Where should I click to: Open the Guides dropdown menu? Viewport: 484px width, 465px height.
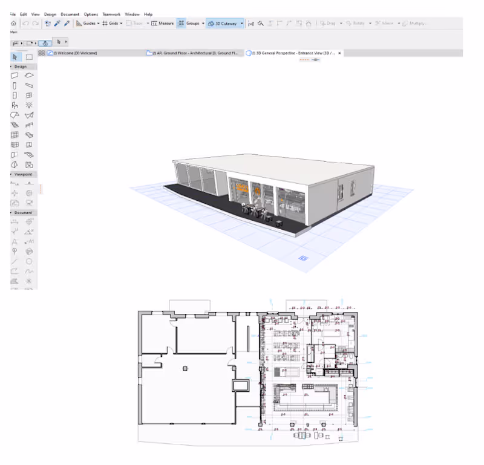click(x=99, y=24)
